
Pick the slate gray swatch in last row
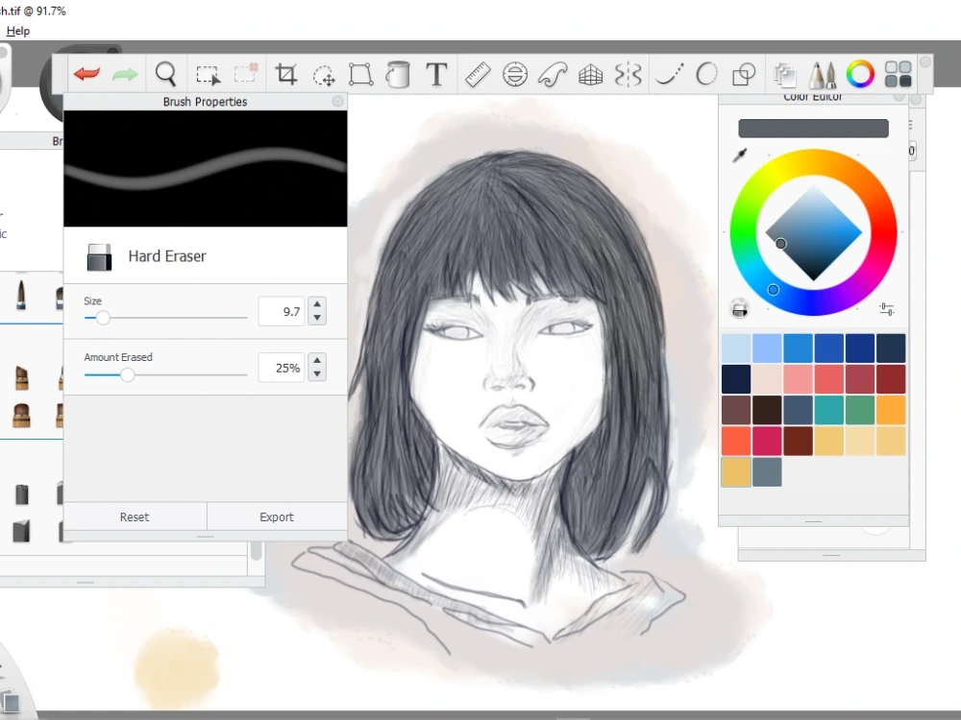767,472
